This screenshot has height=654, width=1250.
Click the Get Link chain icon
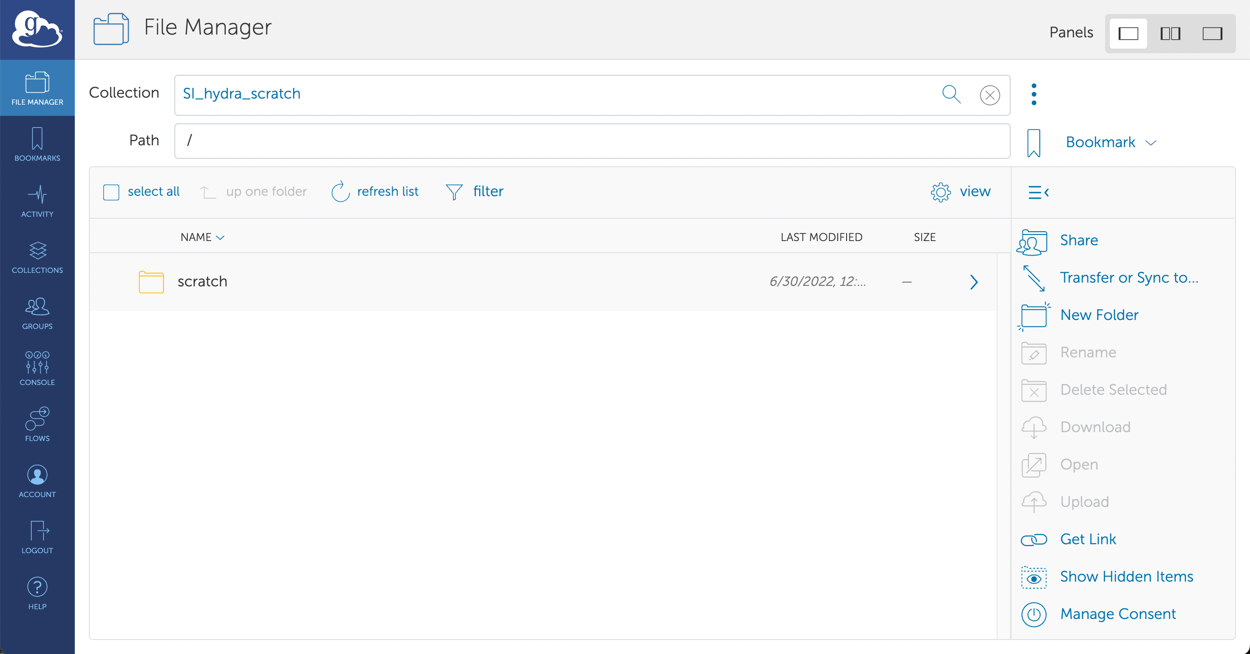[1034, 540]
